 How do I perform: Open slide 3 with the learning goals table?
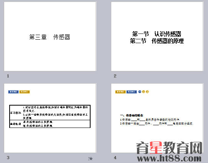coord(50,118)
